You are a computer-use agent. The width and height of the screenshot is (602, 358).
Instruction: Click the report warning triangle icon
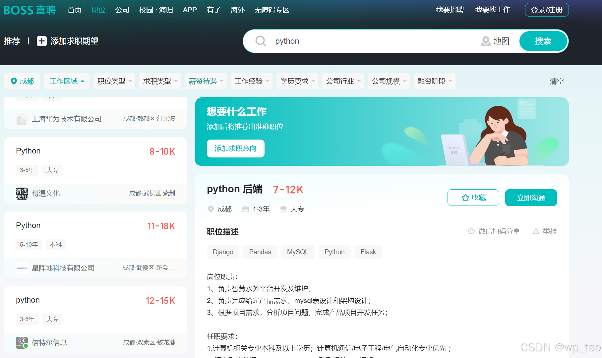pyautogui.click(x=536, y=231)
